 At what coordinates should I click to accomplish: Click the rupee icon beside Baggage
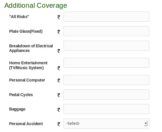[59, 110]
